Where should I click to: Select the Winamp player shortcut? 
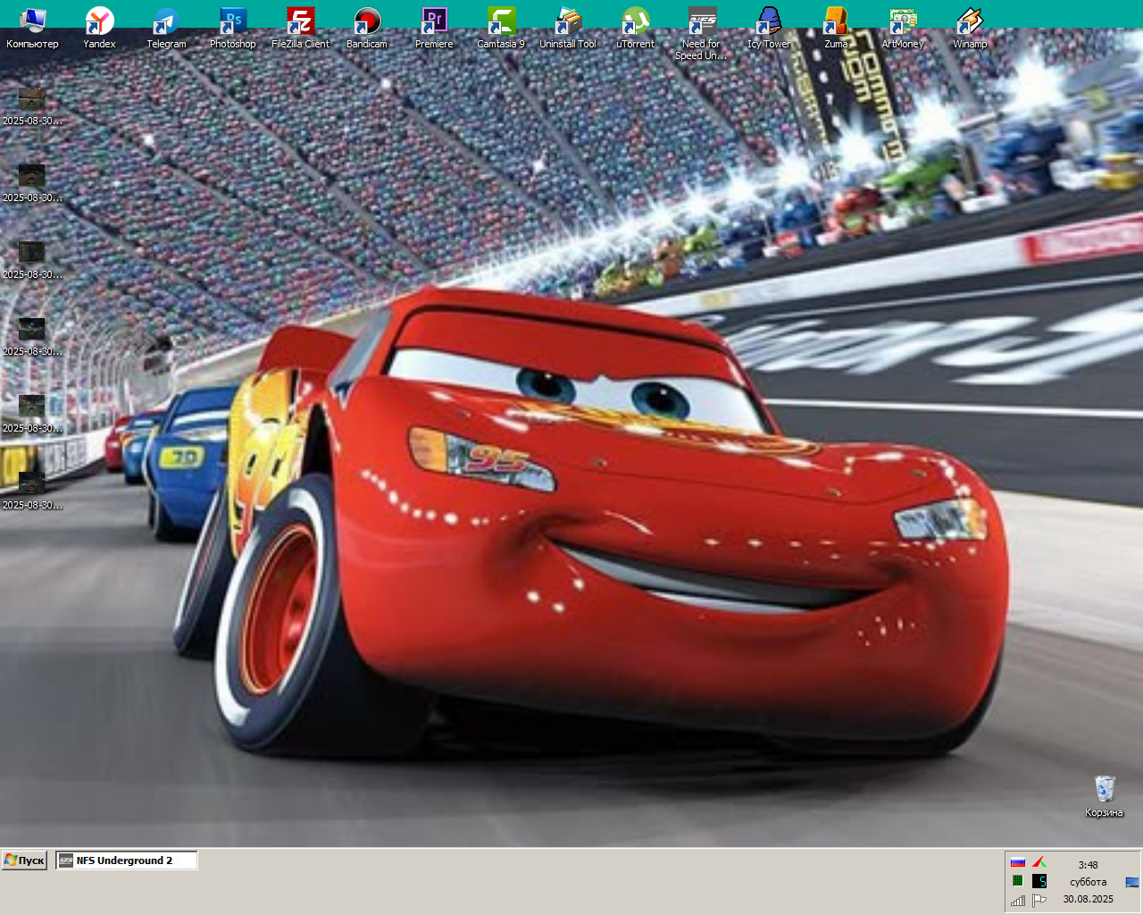tap(970, 28)
